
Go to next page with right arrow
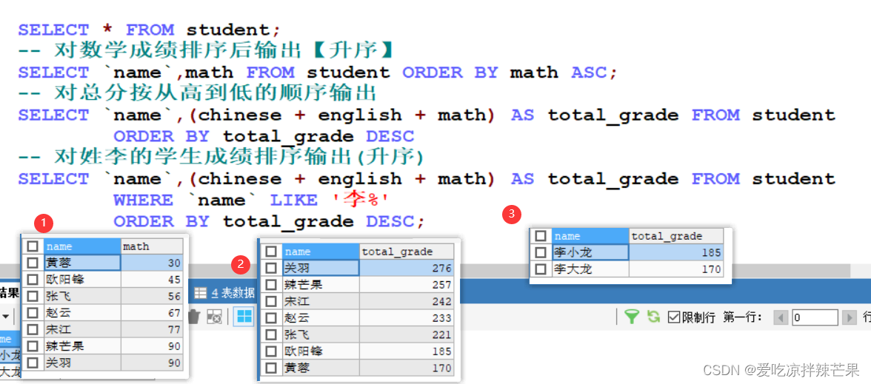[x=850, y=317]
